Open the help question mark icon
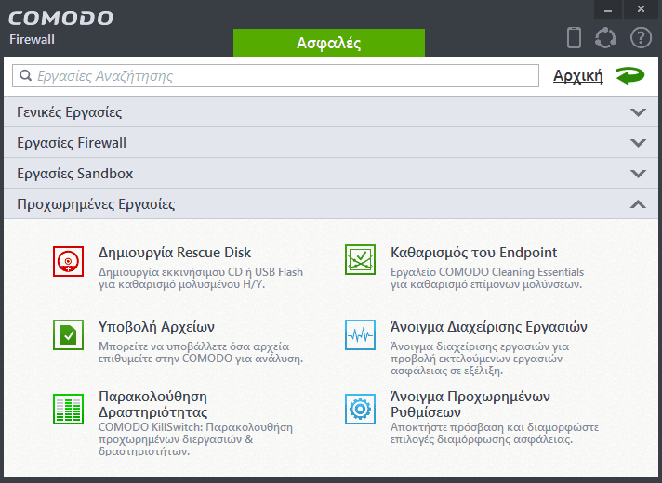The height and width of the screenshot is (483, 662). point(641,37)
